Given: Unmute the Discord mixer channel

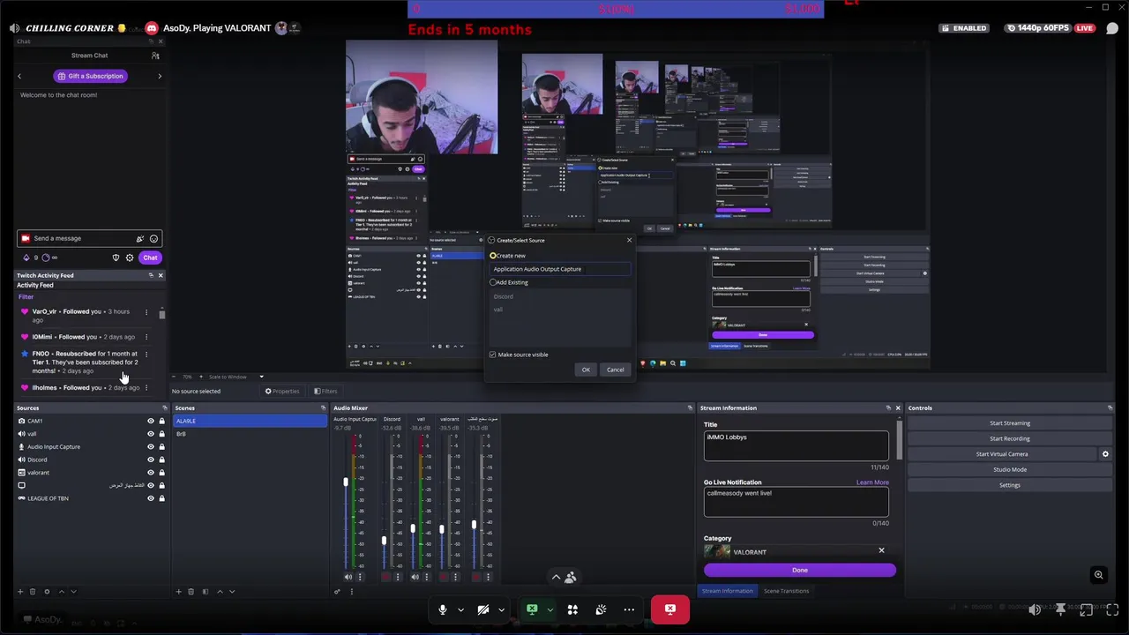Looking at the screenshot, I should tap(385, 577).
